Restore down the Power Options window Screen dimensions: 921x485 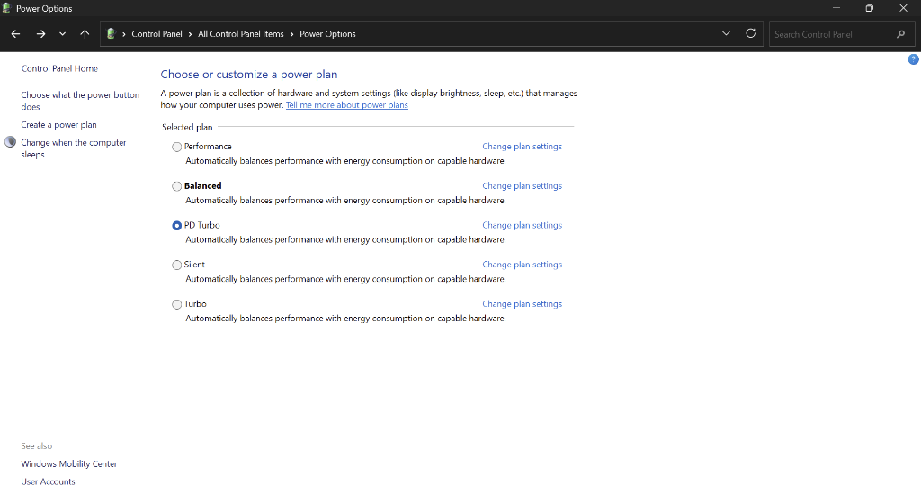coord(870,8)
